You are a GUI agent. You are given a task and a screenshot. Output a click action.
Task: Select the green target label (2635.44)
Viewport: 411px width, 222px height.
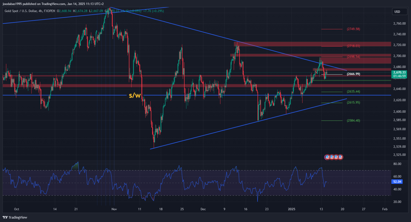coord(353,92)
